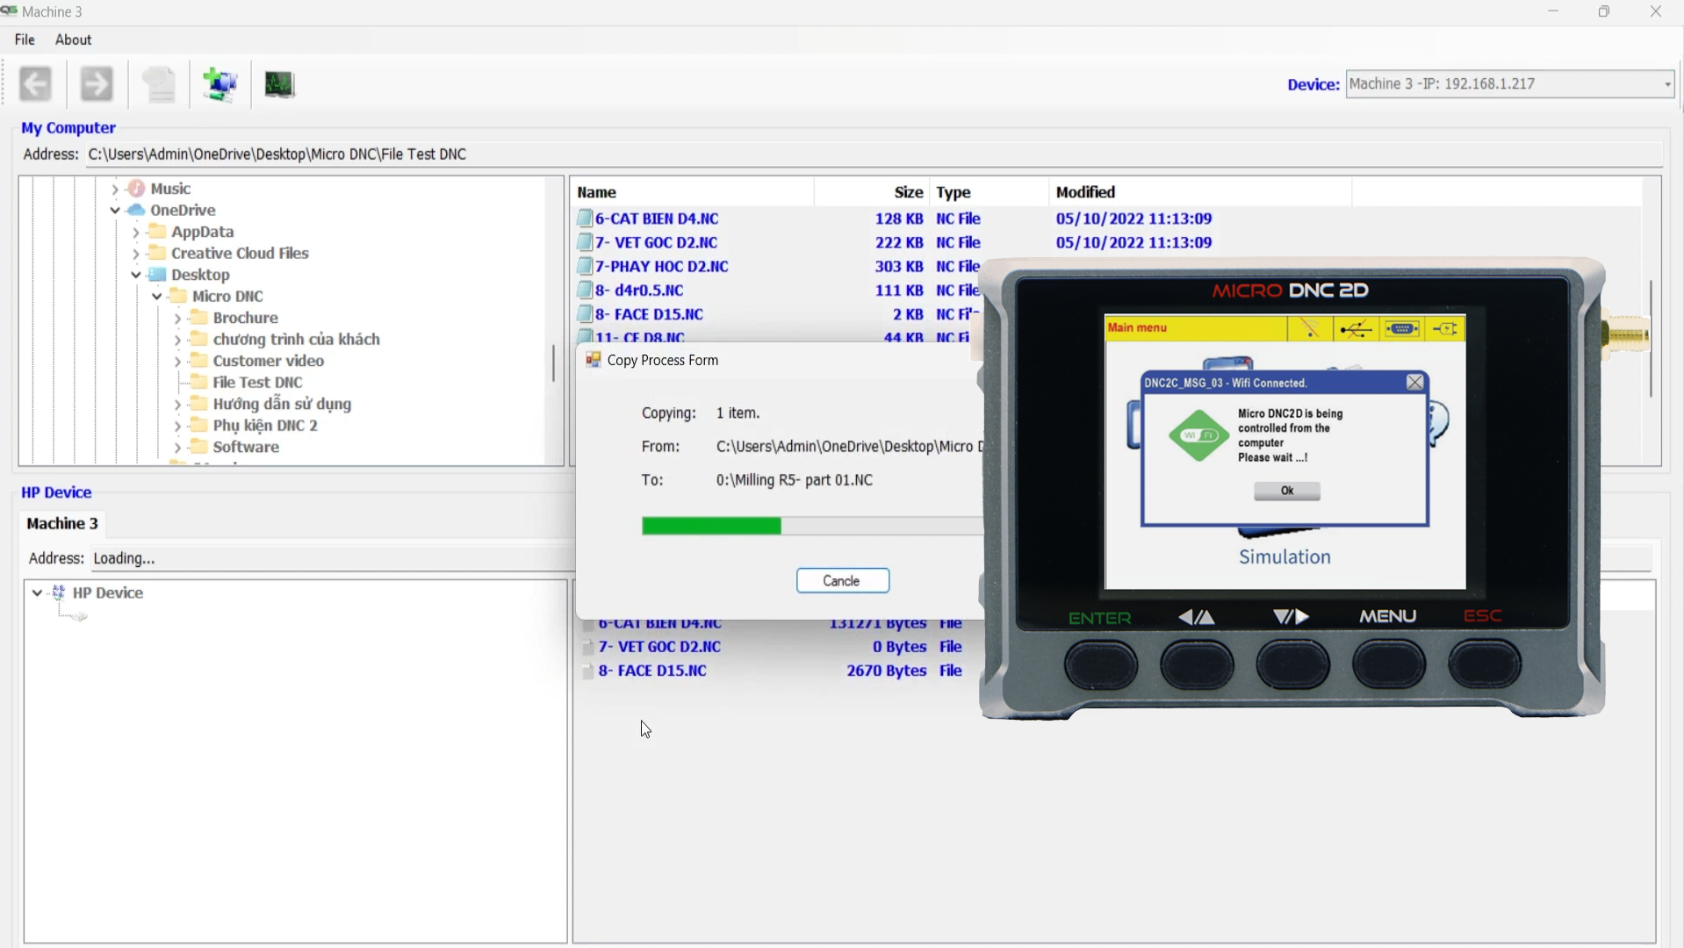Click the green copy progress bar
The height and width of the screenshot is (948, 1684).
click(711, 526)
